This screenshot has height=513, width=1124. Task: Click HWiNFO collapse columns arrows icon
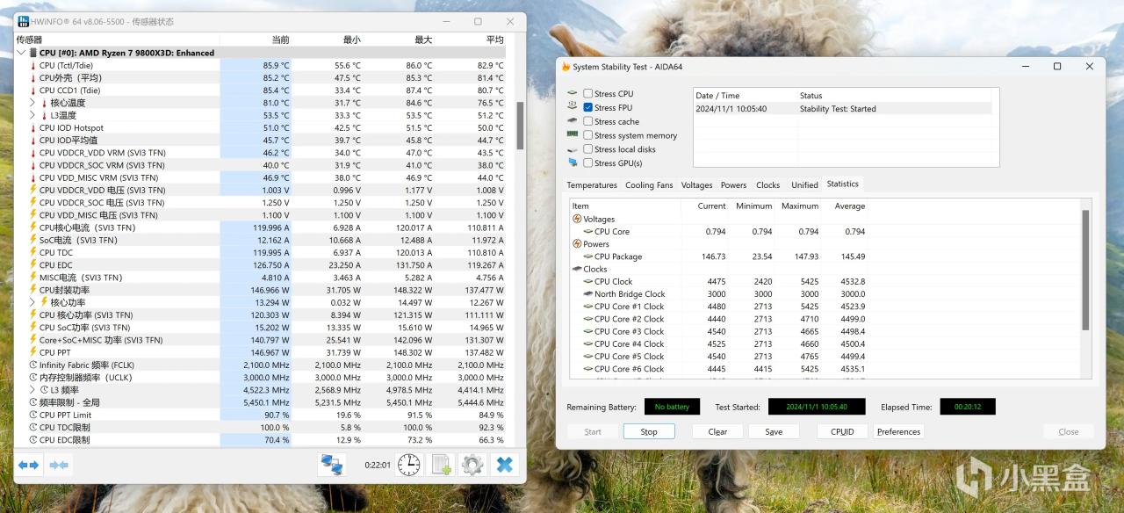point(59,465)
